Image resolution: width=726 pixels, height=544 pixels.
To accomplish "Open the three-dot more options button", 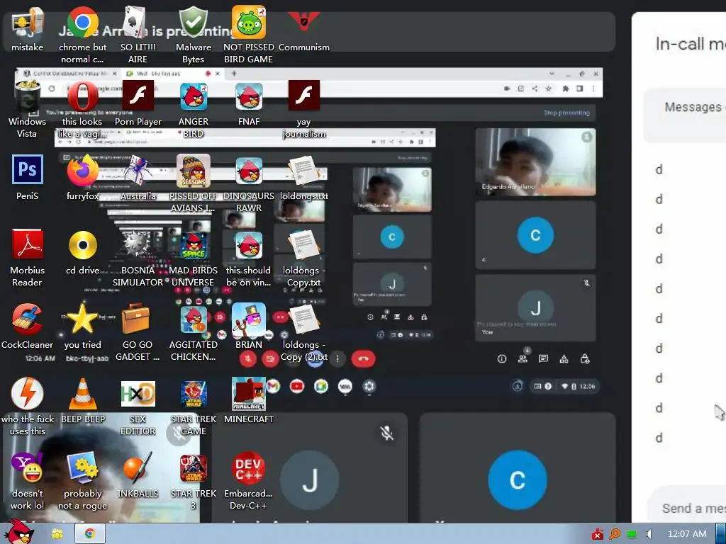I will coord(337,358).
